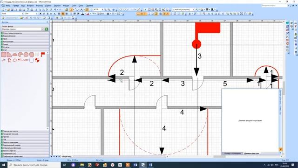Screen dimensions: 298x168
Task: Toggle underline formatting
Action: pyautogui.click(x=47, y=14)
